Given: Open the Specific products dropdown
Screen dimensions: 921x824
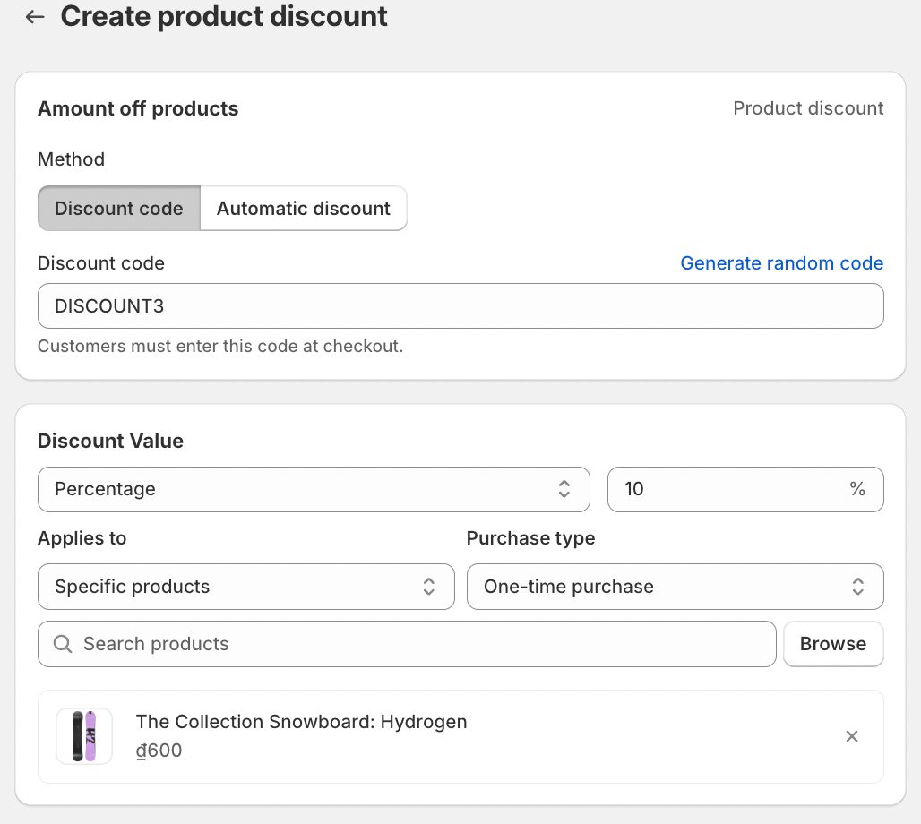Looking at the screenshot, I should click(246, 587).
